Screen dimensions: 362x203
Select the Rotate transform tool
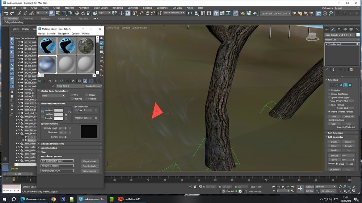83,13
